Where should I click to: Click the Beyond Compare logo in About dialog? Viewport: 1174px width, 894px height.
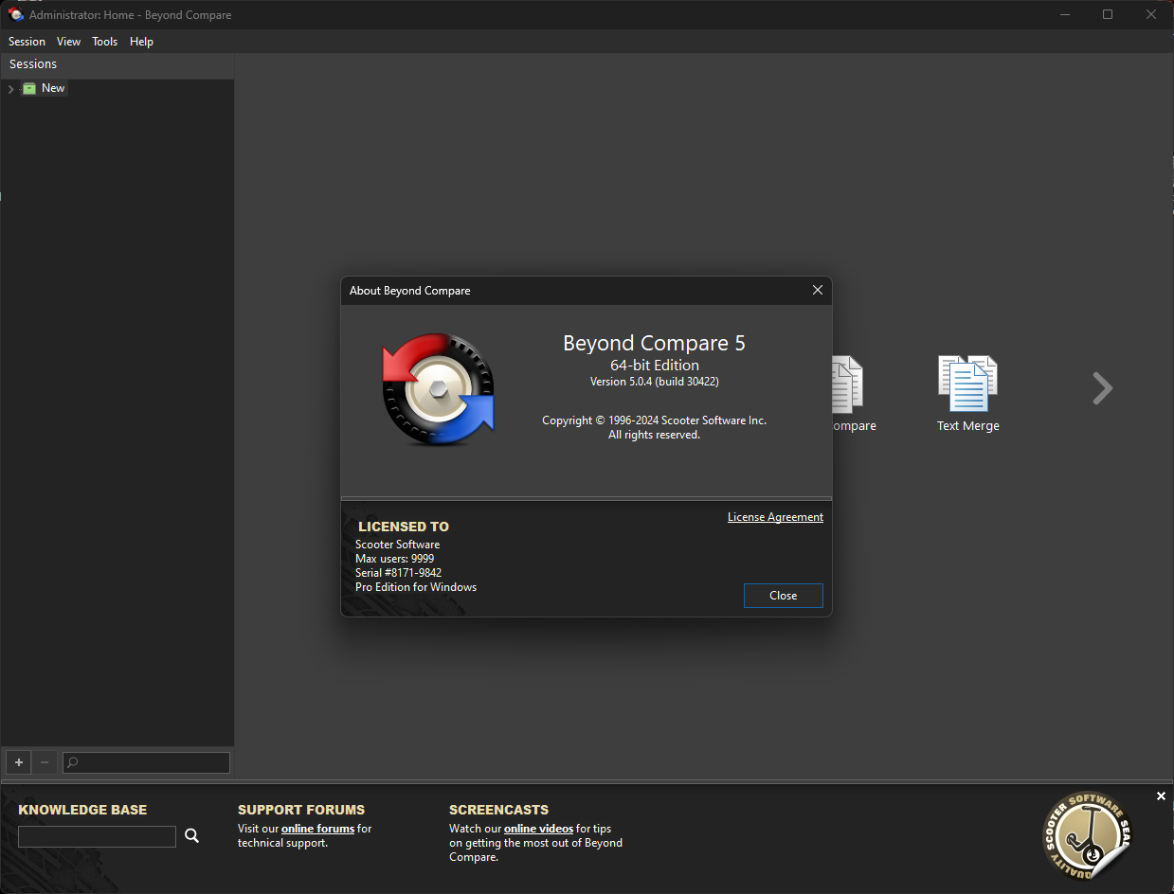click(439, 388)
